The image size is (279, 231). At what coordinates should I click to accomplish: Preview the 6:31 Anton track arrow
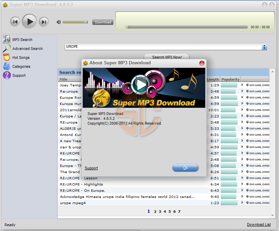242,135
